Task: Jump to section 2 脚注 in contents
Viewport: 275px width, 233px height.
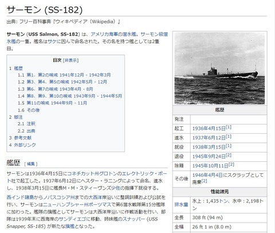Action: [18, 117]
